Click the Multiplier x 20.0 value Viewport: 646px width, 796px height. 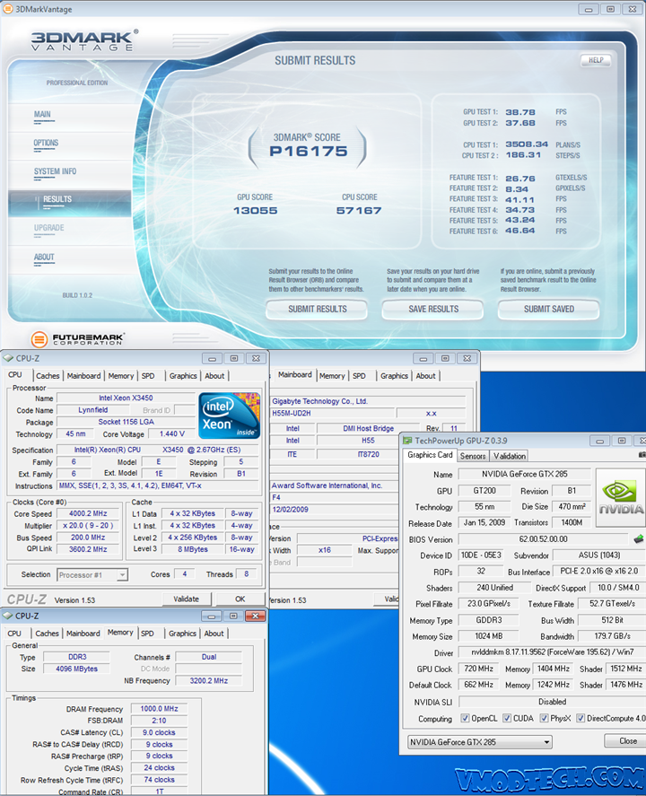[88, 525]
